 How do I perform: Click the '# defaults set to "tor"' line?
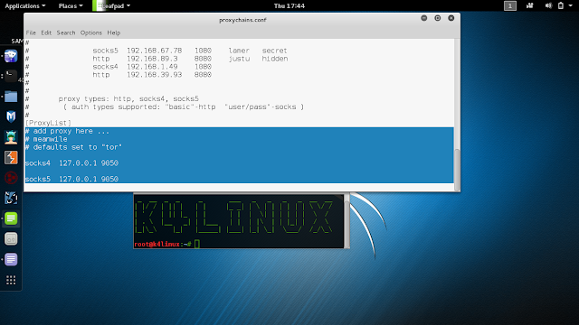[x=73, y=147]
